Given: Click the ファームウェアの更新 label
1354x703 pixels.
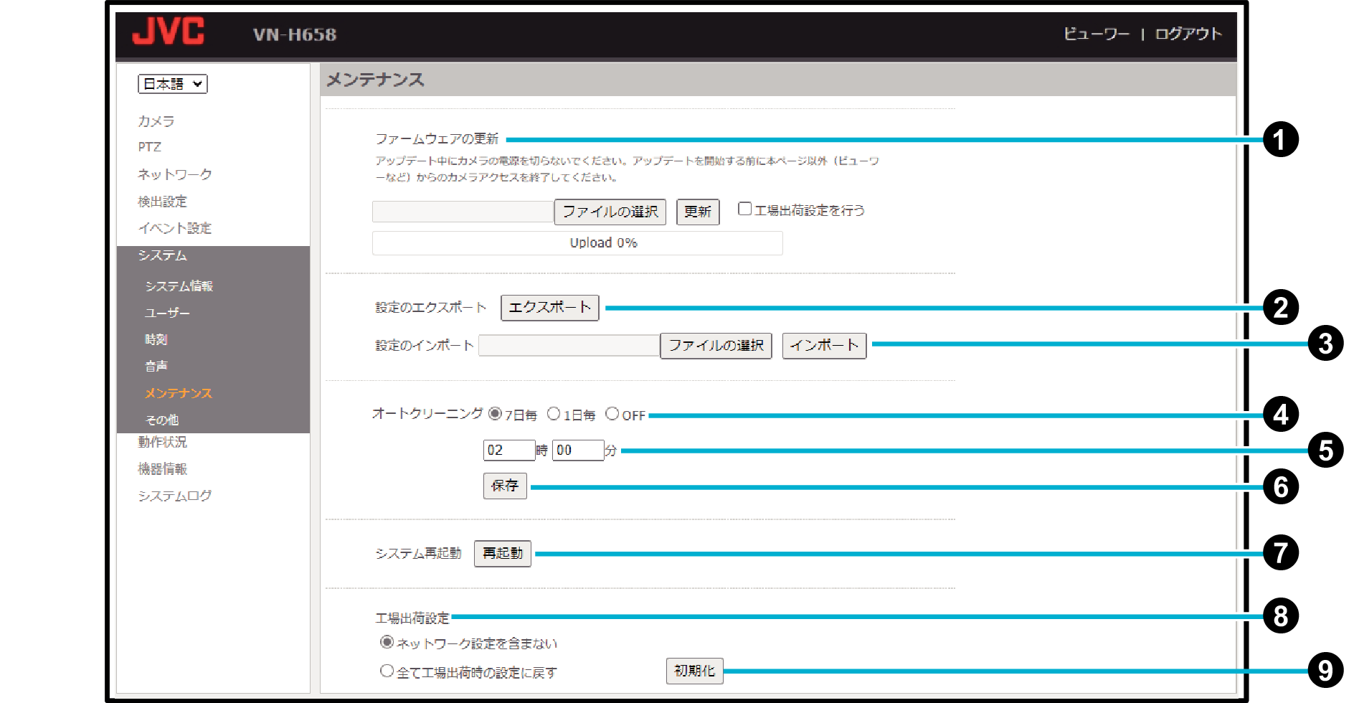Looking at the screenshot, I should 437,139.
